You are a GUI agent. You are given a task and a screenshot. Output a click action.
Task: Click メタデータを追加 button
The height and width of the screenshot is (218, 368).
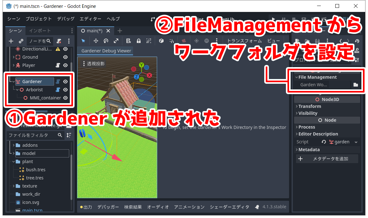click(x=327, y=159)
